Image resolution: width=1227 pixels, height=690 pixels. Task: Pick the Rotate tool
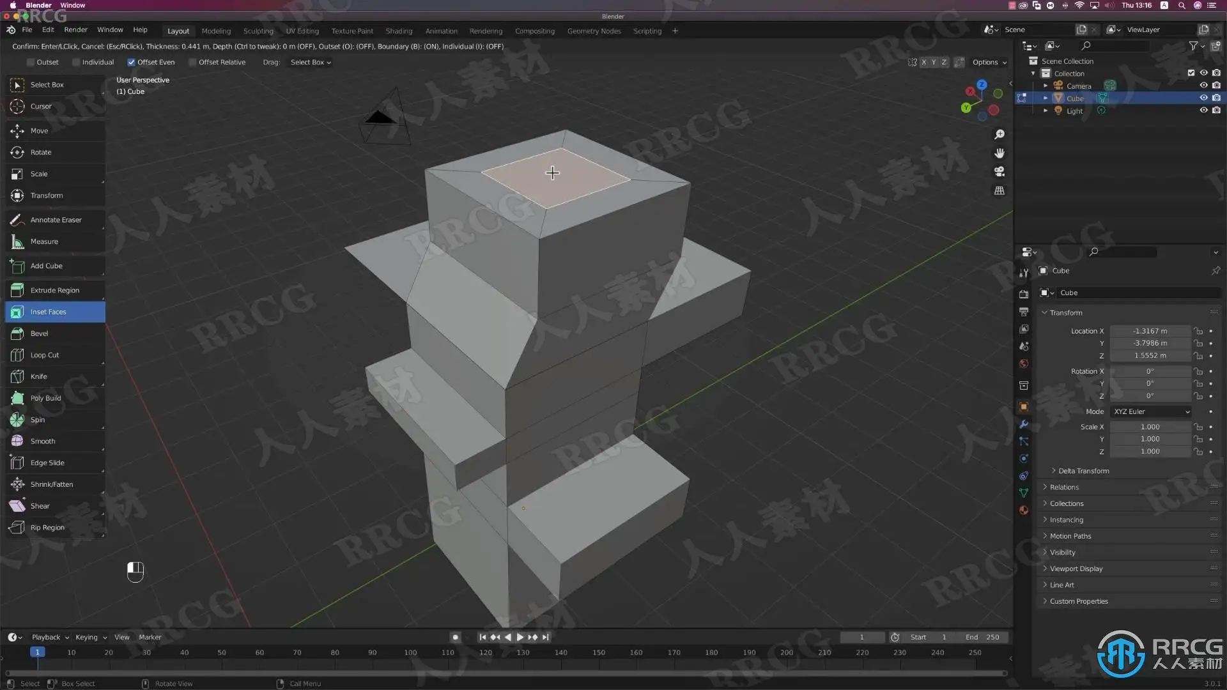coord(55,153)
